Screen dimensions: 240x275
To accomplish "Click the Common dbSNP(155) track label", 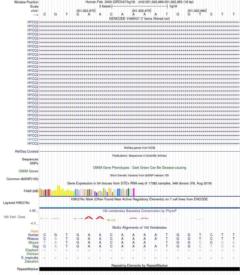I will [x=22, y=179].
